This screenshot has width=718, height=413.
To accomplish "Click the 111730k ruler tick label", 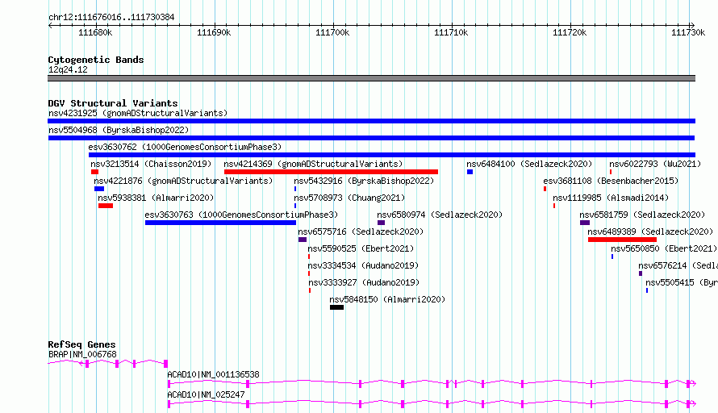I will pyautogui.click(x=688, y=32).
